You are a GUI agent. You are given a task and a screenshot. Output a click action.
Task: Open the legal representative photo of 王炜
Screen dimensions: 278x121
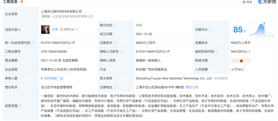click(45, 30)
